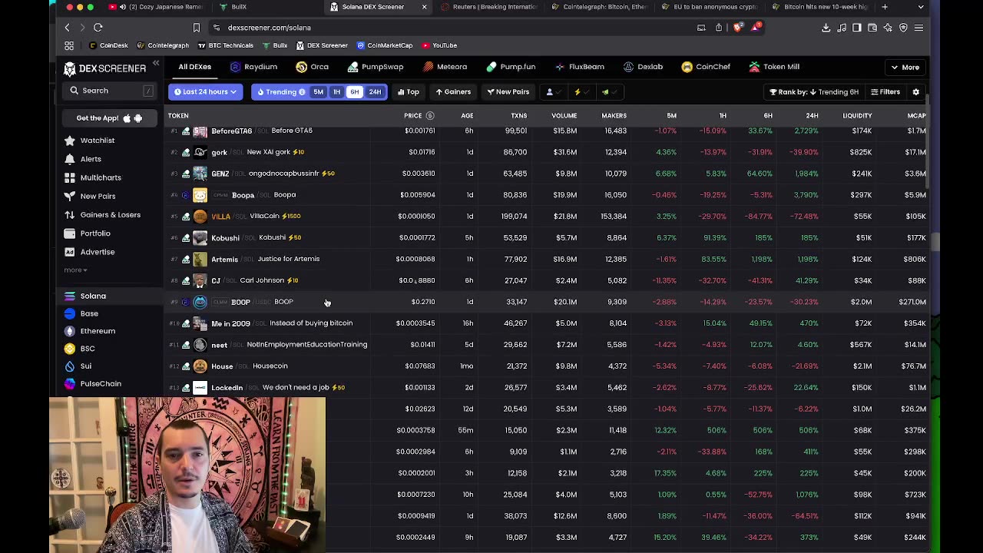
Task: Toggle the ads megaphone filter
Action: (x=610, y=92)
